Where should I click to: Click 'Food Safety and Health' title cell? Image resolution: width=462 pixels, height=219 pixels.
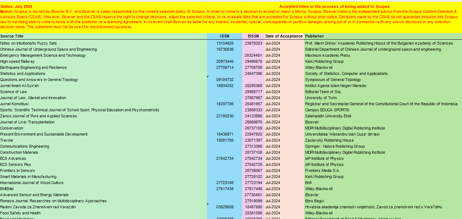pyautogui.click(x=104, y=213)
